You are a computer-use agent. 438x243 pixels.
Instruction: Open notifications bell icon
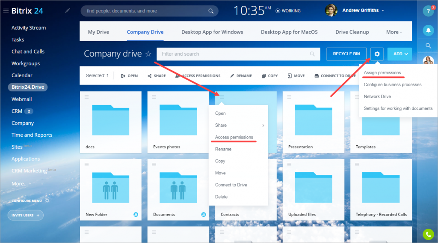pos(428,30)
